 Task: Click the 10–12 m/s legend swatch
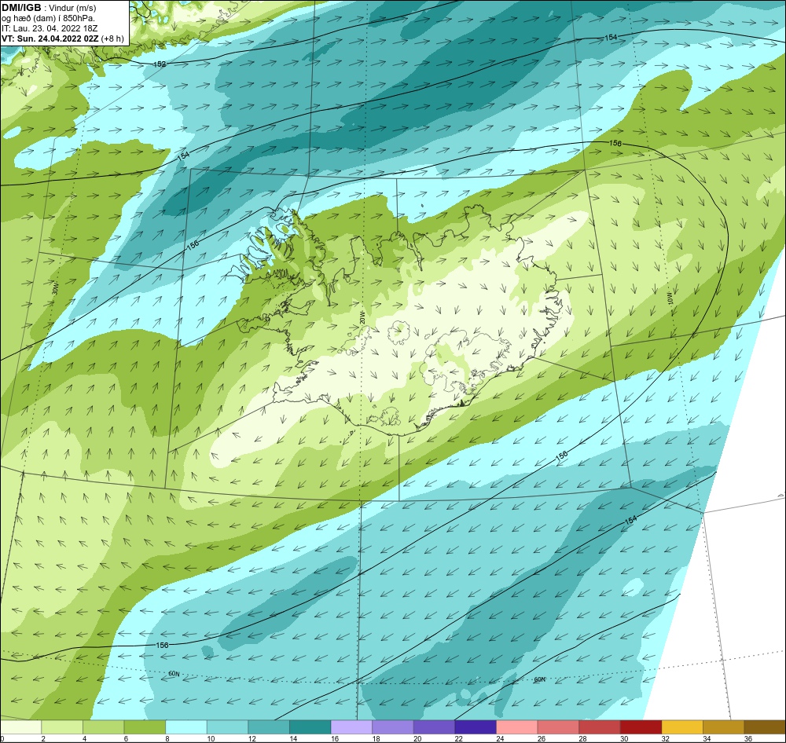[228, 727]
